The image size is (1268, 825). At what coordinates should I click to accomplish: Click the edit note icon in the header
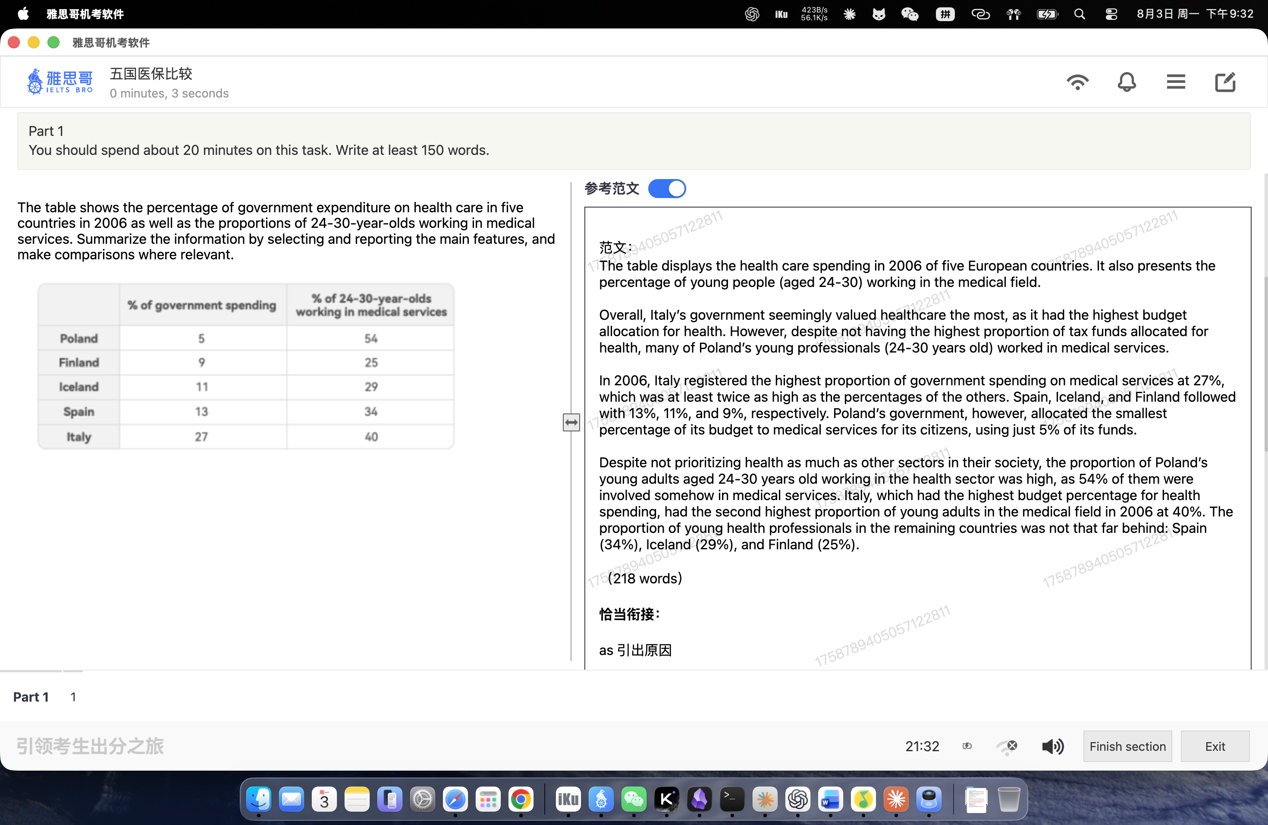[x=1224, y=82]
